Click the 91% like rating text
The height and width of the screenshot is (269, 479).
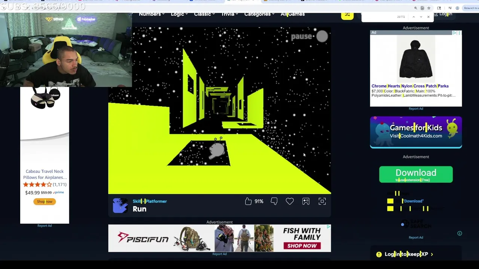click(259, 201)
